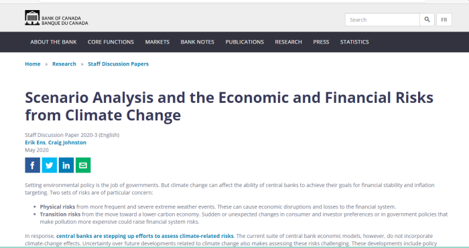Screen dimensions: 469x248
Task: Share the paper on LinkedIn
Action: click(x=66, y=165)
